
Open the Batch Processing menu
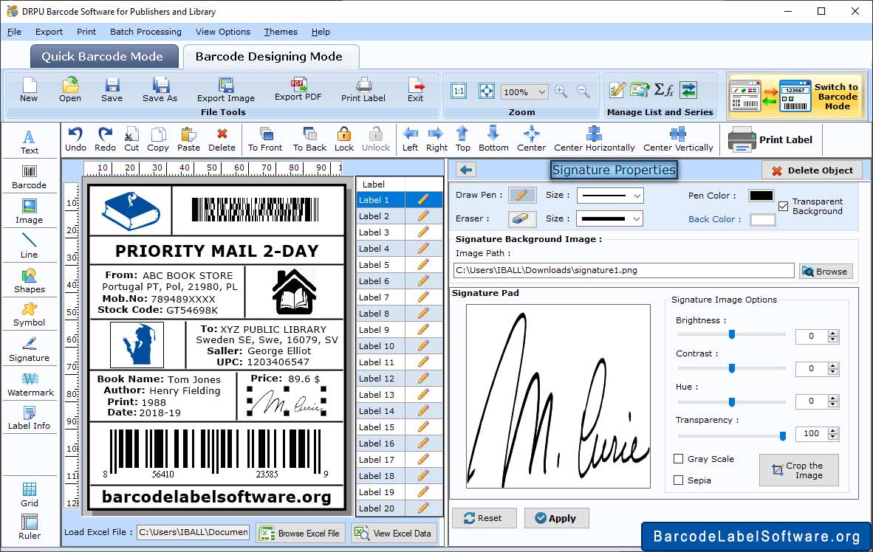146,32
